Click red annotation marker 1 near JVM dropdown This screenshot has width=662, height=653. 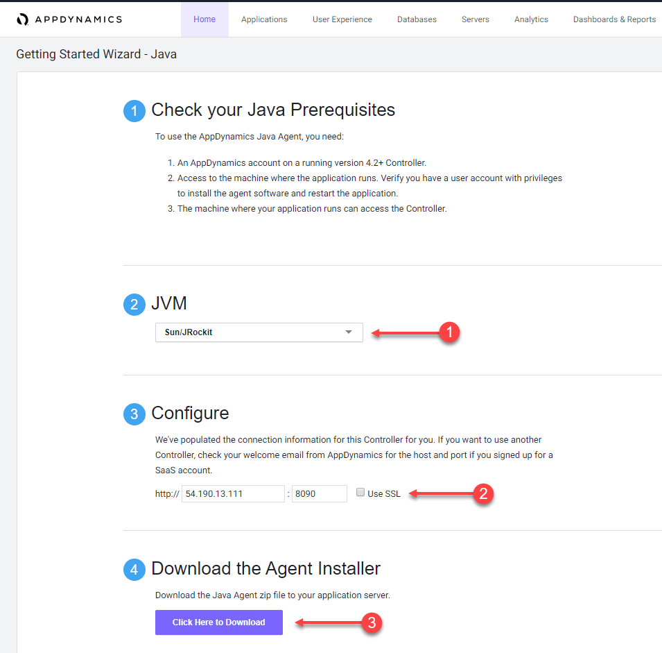pyautogui.click(x=449, y=332)
